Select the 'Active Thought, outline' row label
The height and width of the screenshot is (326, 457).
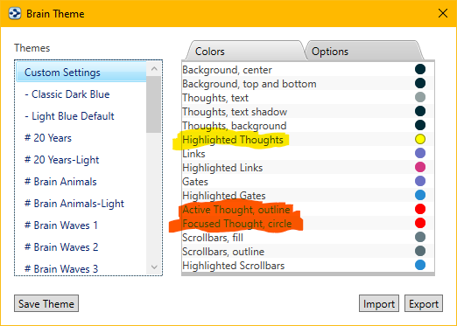(236, 210)
